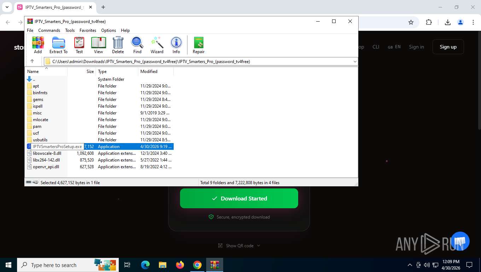Screen dimensions: 481x272
Task: Click the 9/1/2019 modified date of misc
Action: [x=155, y=113]
